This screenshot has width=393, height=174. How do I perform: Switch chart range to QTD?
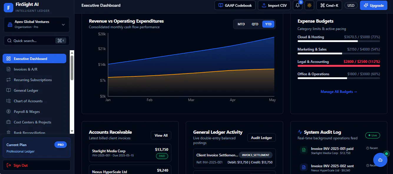[x=255, y=24]
